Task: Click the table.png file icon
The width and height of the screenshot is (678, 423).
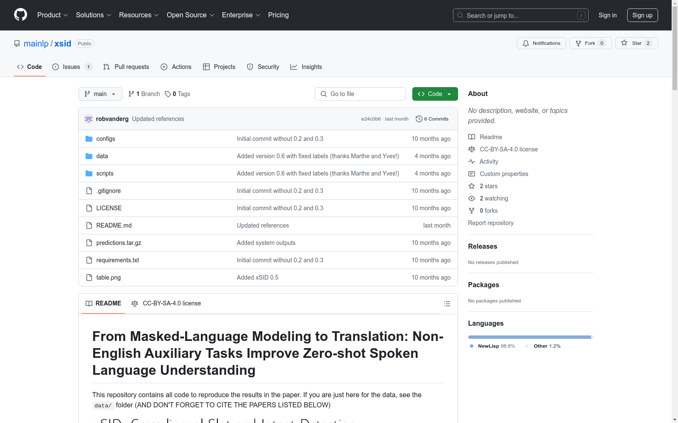Action: point(89,277)
